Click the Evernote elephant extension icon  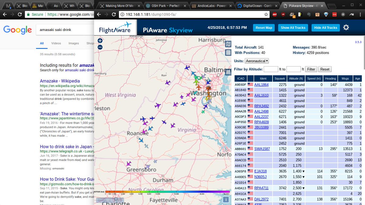pyautogui.click(x=309, y=14)
